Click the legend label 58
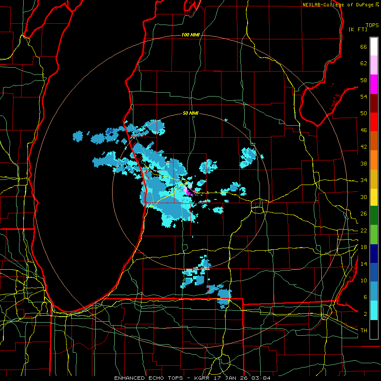 pyautogui.click(x=364, y=80)
